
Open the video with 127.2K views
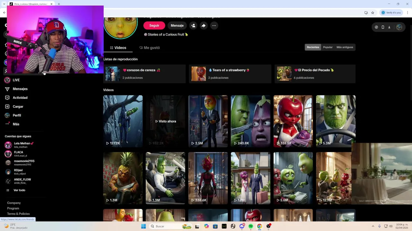coord(123,121)
